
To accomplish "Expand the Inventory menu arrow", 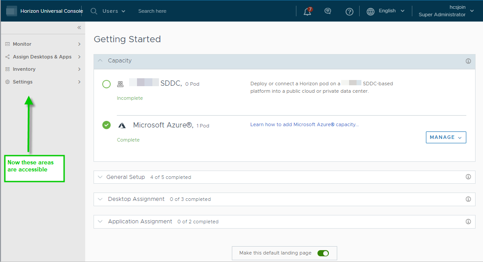I will click(x=79, y=69).
